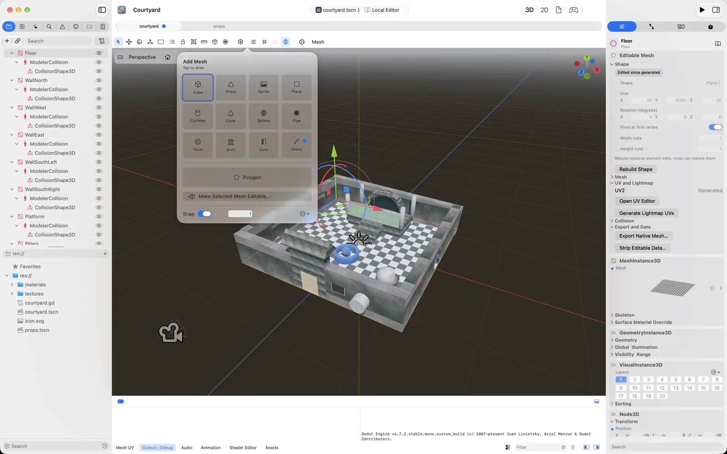Expand the Skeleton section
The width and height of the screenshot is (727, 454).
pos(612,315)
